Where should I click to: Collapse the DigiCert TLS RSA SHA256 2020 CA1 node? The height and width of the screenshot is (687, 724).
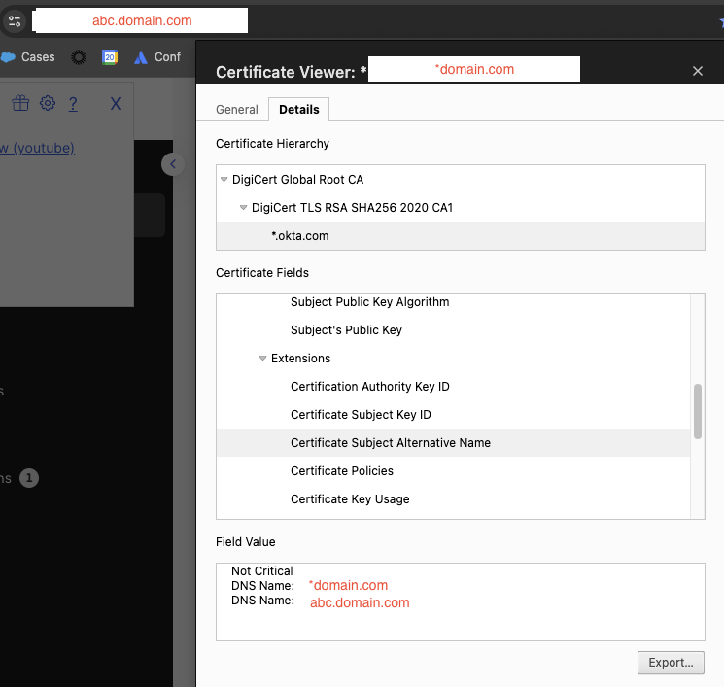tap(243, 208)
